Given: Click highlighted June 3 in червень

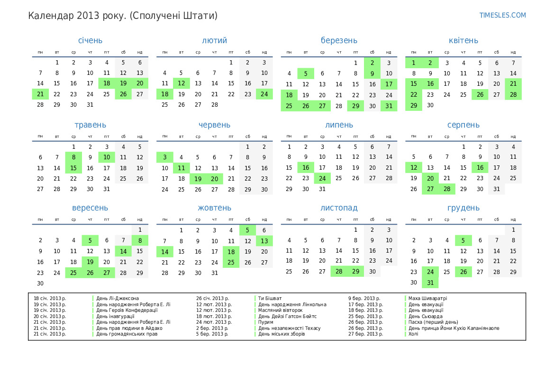Looking at the screenshot, I should pos(164,157).
